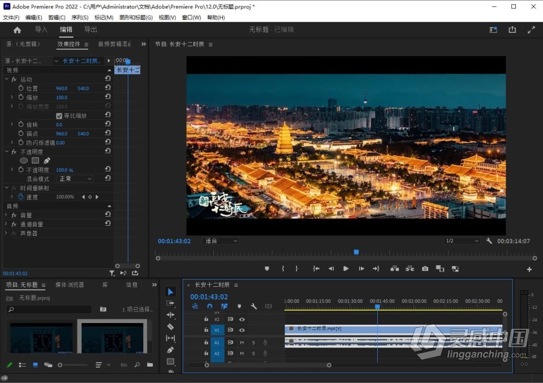The height and width of the screenshot is (383, 543).
Task: Reset the position parameter
Action: [x=107, y=88]
